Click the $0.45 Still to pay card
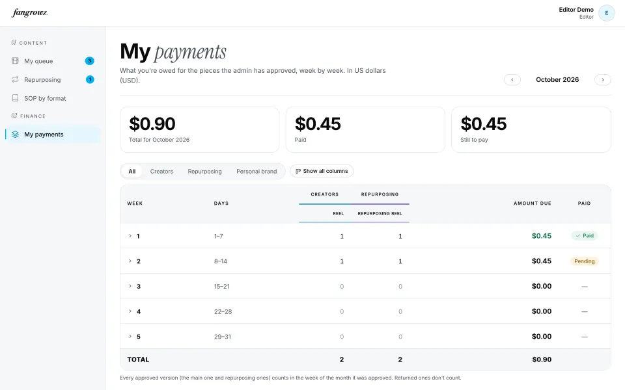Viewport: 625px width, 390px height. (x=531, y=130)
